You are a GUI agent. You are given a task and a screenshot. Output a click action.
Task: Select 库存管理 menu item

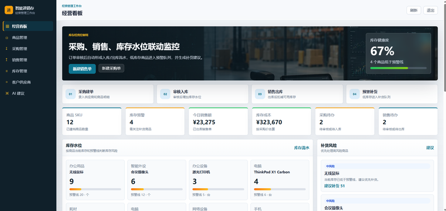pyautogui.click(x=28, y=71)
